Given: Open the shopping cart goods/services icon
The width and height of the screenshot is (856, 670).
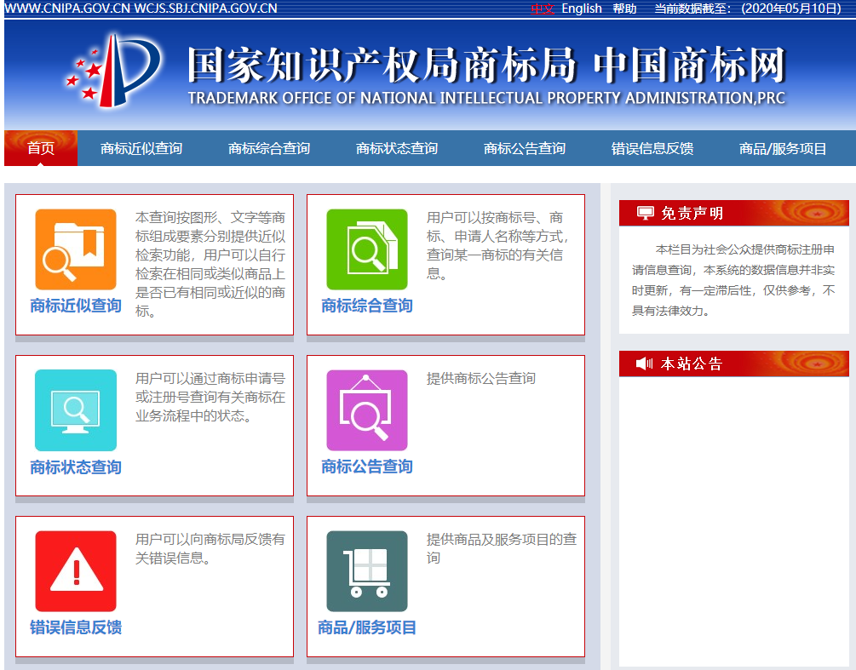Looking at the screenshot, I should tap(367, 571).
